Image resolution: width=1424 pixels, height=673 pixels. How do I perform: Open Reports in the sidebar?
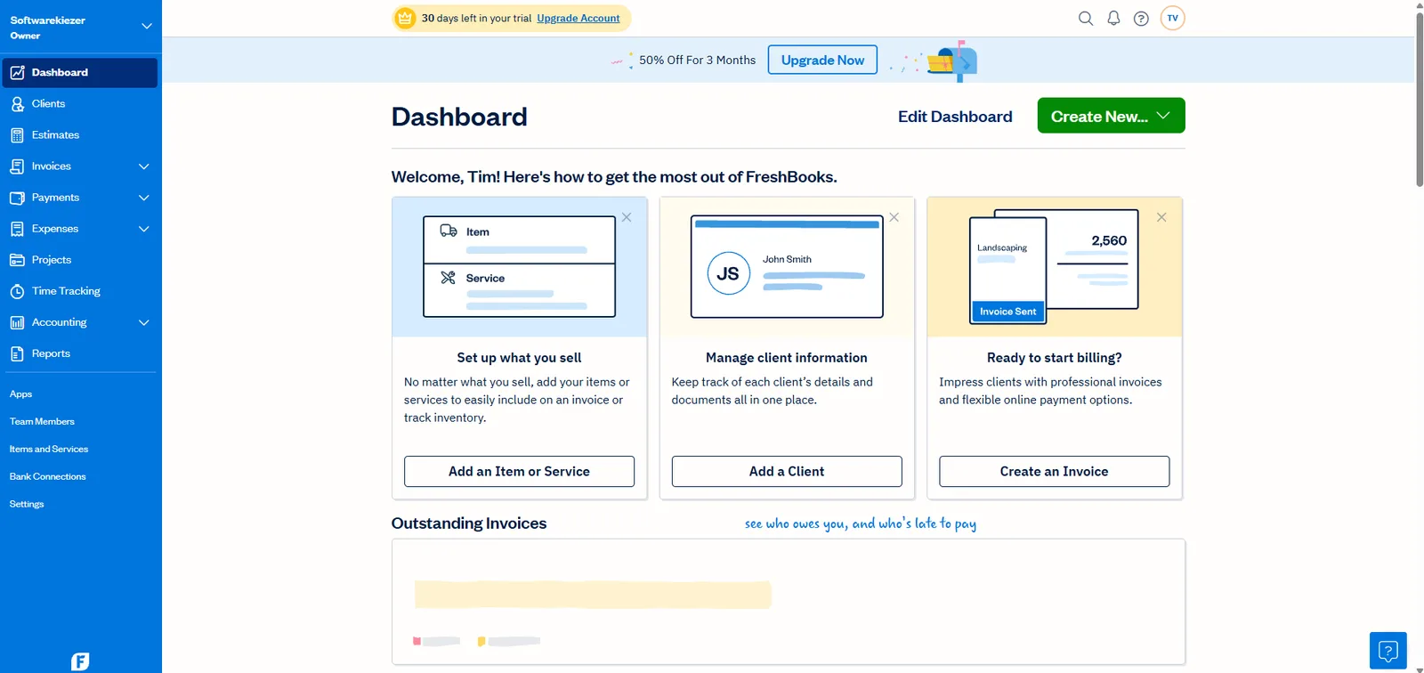tap(80, 353)
